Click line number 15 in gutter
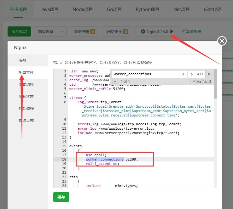The image size is (233, 209). pos(64,146)
